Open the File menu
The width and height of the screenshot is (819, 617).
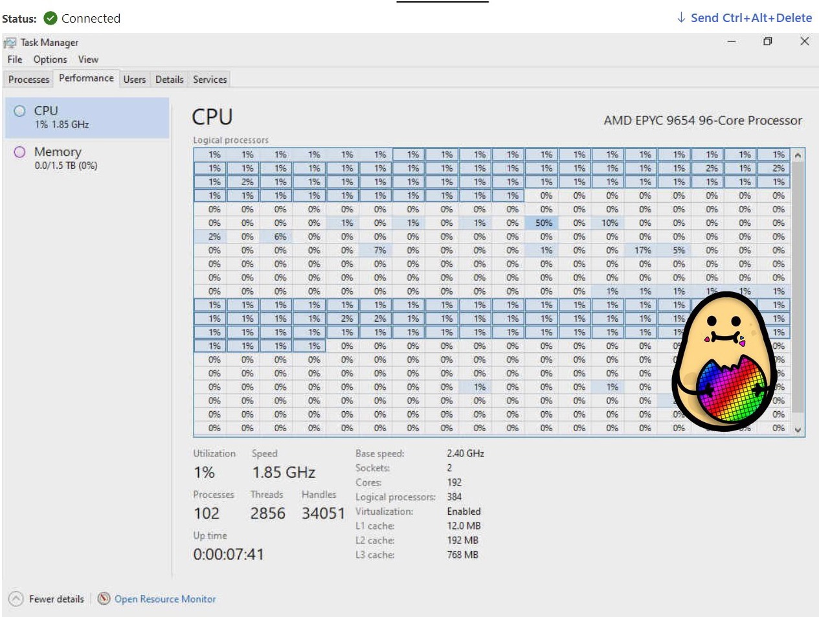[x=14, y=59]
